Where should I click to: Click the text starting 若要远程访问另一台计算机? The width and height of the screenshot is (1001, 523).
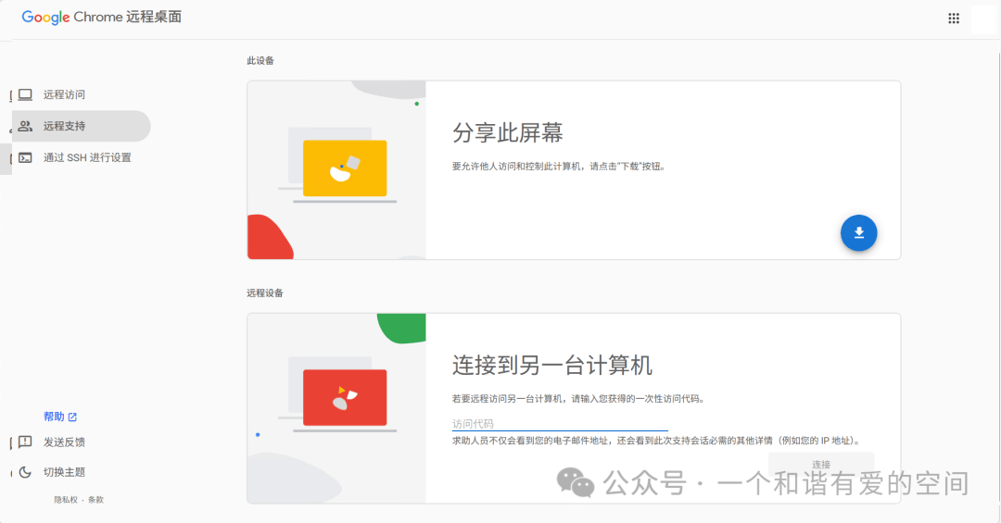[x=578, y=399]
